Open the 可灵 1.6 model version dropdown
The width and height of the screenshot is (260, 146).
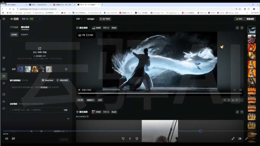[31, 19]
